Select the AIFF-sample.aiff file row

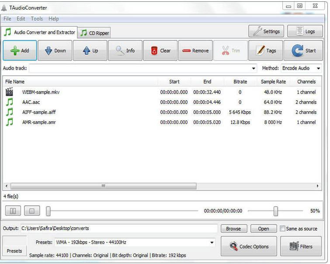coord(39,112)
